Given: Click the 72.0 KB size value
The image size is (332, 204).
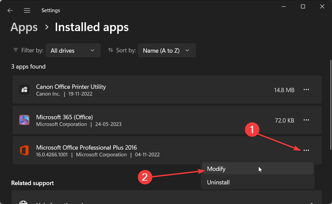Looking at the screenshot, I should [x=285, y=121].
